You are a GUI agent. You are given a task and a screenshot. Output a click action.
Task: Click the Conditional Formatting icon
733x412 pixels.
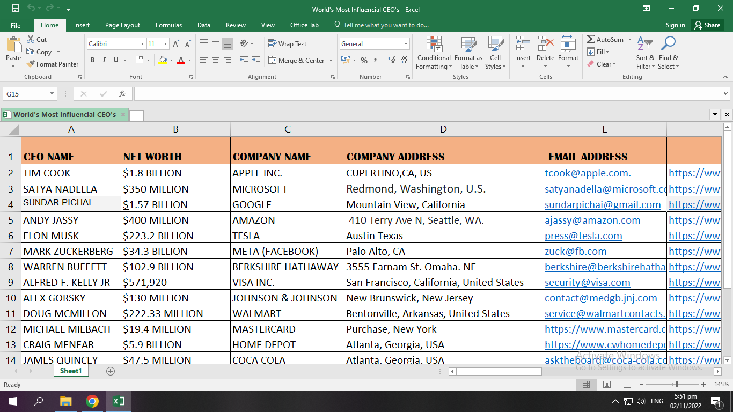click(x=434, y=45)
